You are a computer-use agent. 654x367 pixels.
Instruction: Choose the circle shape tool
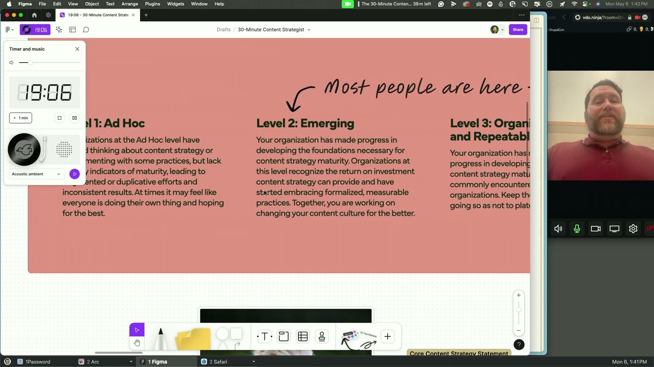(x=222, y=334)
